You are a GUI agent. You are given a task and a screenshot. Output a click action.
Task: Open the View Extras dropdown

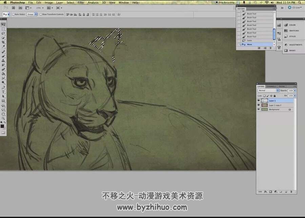pyautogui.click(x=28, y=8)
